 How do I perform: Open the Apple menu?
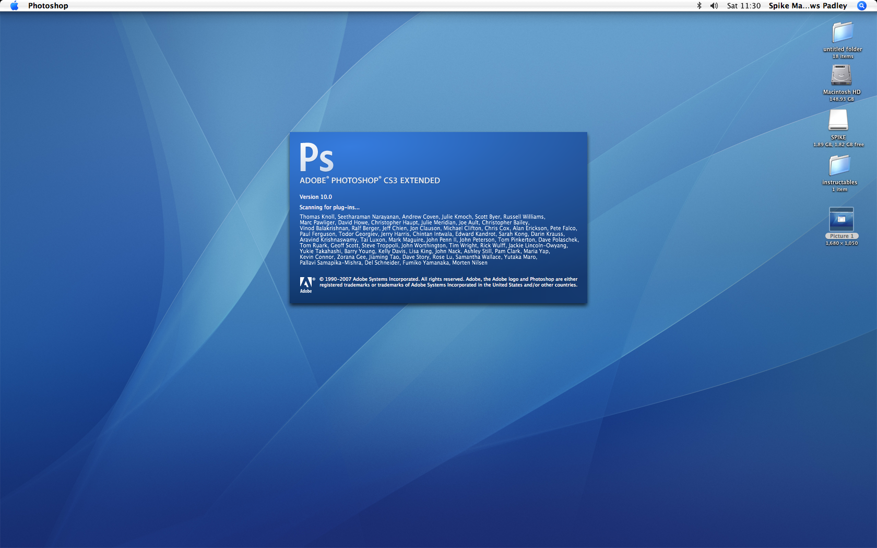point(14,6)
